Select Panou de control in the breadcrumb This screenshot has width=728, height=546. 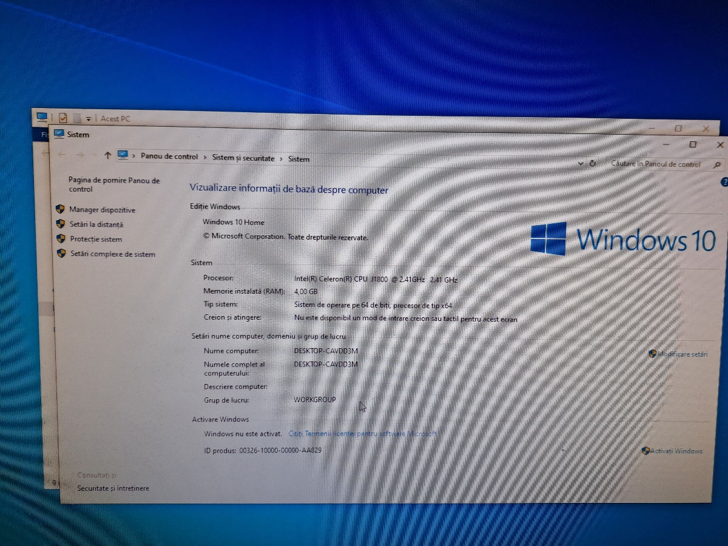point(169,157)
